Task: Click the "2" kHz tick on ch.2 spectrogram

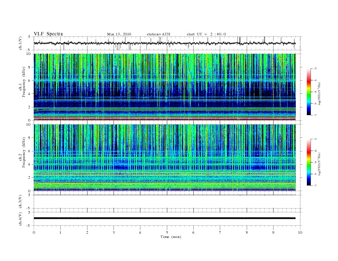Action: [x=29, y=178]
